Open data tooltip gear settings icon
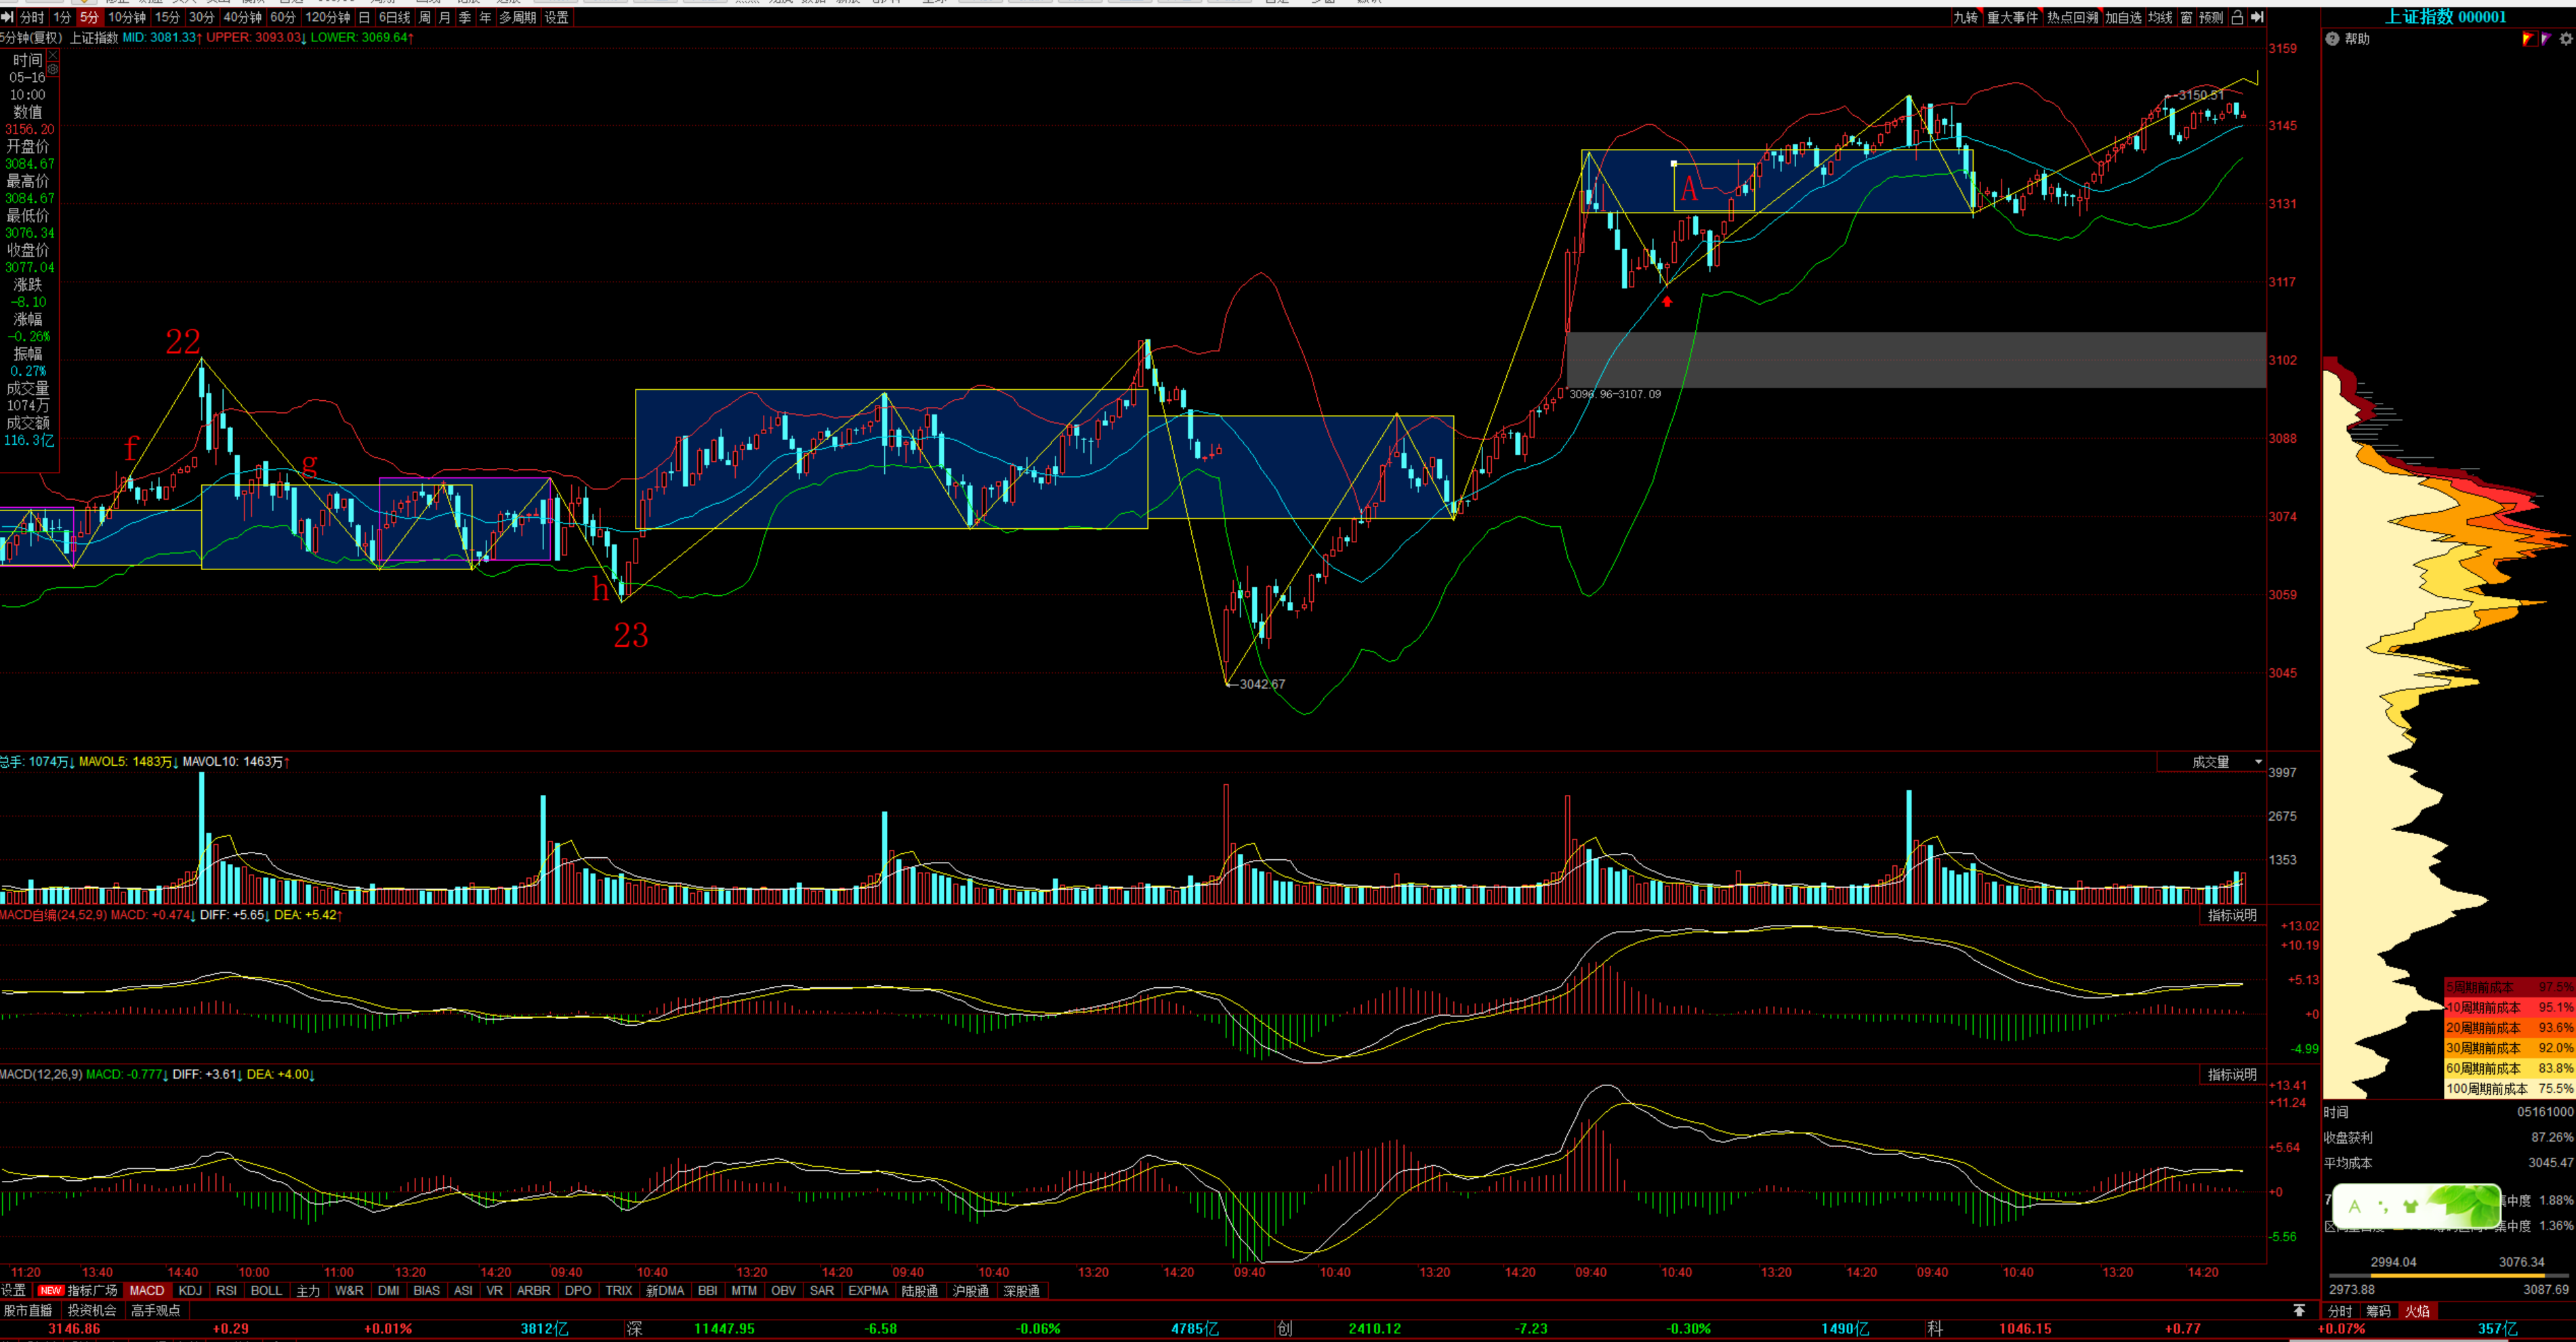2576x1342 pixels. coord(53,70)
